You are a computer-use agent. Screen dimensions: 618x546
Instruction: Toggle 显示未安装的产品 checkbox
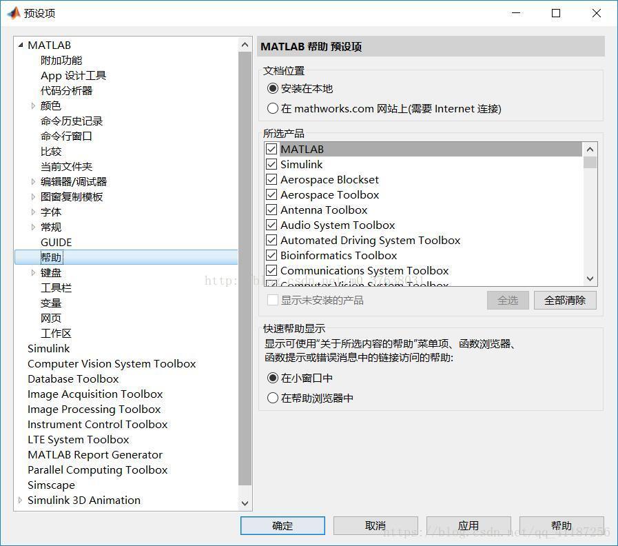272,300
